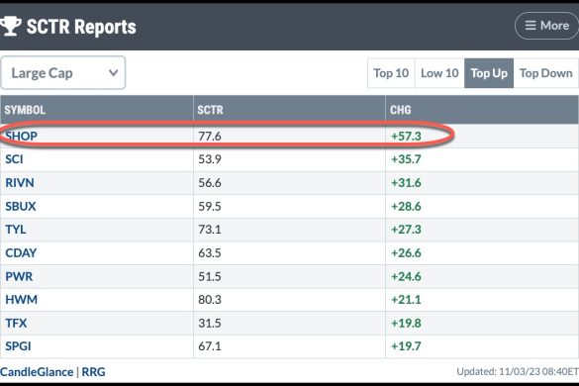Image resolution: width=579 pixels, height=386 pixels.
Task: Sort by the SCTR column header
Action: (210, 110)
